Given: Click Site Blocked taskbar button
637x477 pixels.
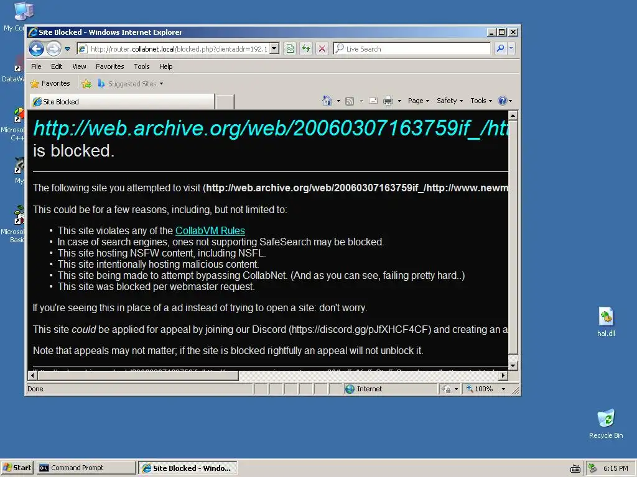Looking at the screenshot, I should coord(188,468).
